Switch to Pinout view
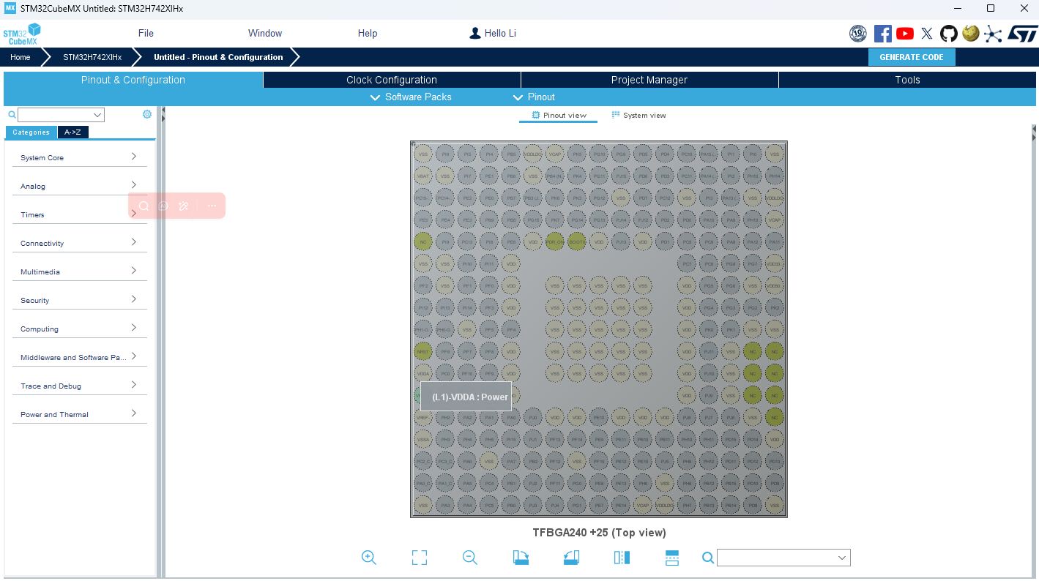Viewport: 1039px width, 581px height. point(559,116)
